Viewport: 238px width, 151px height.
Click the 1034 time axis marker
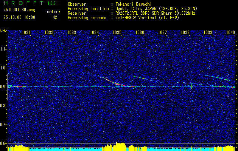(94, 32)
